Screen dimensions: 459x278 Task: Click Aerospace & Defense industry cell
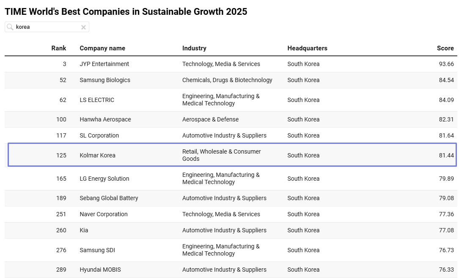[x=211, y=119]
